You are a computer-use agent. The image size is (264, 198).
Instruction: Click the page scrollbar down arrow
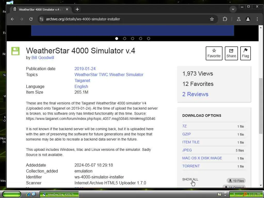[x=261, y=185]
